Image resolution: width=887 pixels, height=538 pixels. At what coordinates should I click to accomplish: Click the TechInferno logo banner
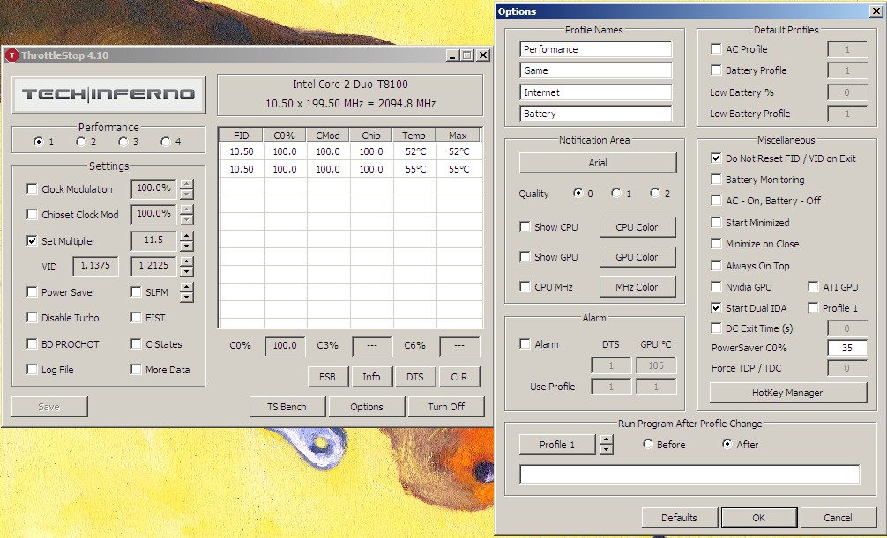[108, 94]
